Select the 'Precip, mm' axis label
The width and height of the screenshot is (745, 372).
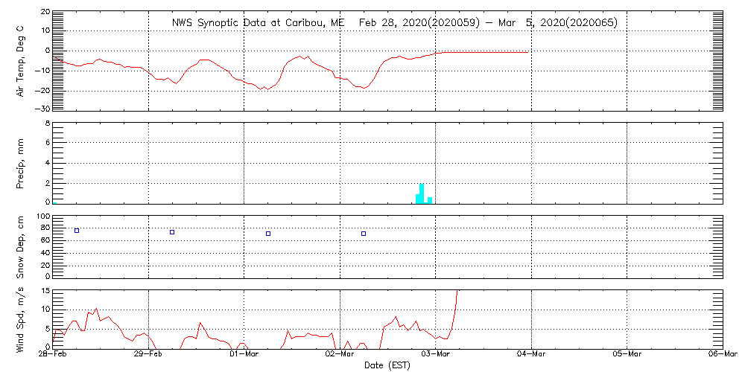point(20,162)
